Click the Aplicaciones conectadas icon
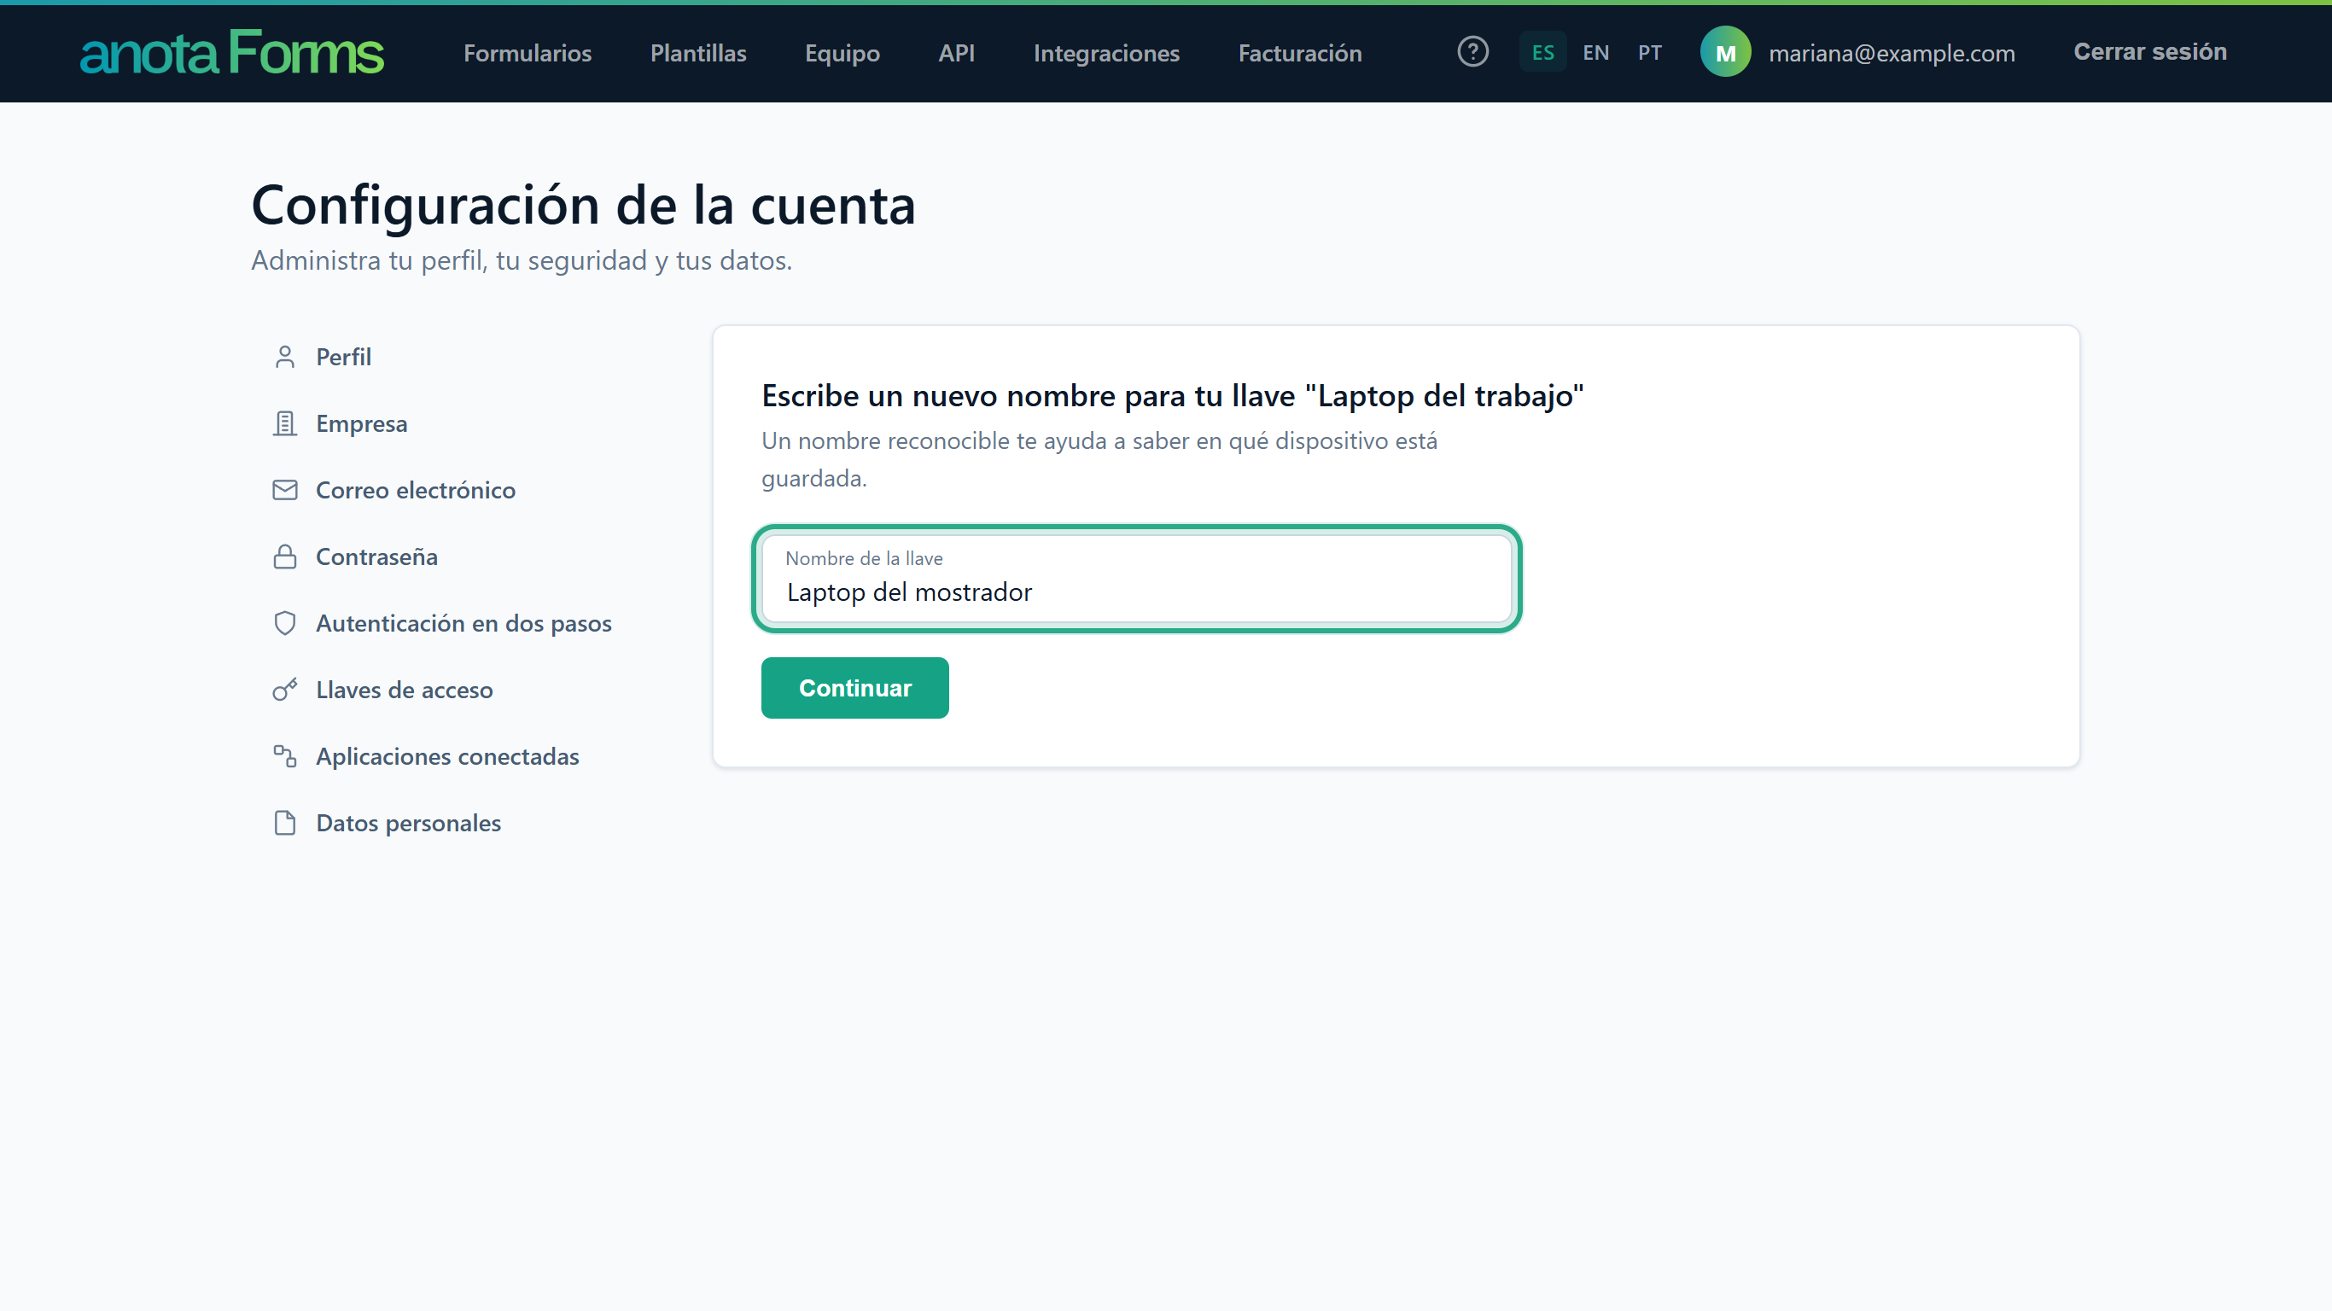Image resolution: width=2332 pixels, height=1311 pixels. pos(285,757)
